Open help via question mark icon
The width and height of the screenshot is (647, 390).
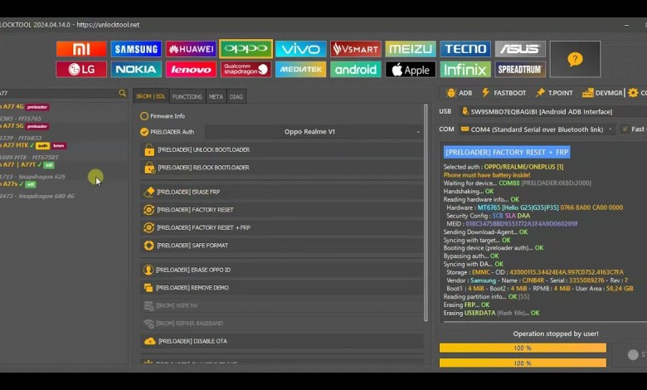pyautogui.click(x=574, y=59)
